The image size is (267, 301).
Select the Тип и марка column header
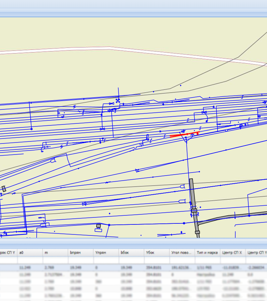point(207,253)
